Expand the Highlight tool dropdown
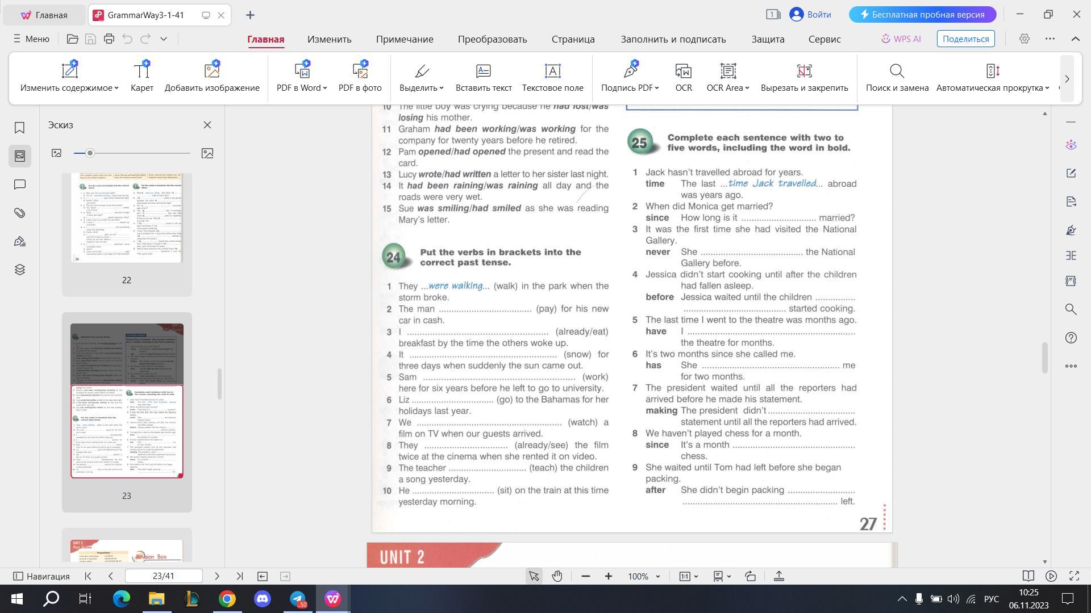The image size is (1091, 613). click(x=442, y=88)
